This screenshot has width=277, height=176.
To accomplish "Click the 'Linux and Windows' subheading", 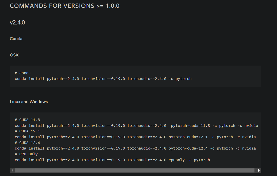I will (29, 102).
